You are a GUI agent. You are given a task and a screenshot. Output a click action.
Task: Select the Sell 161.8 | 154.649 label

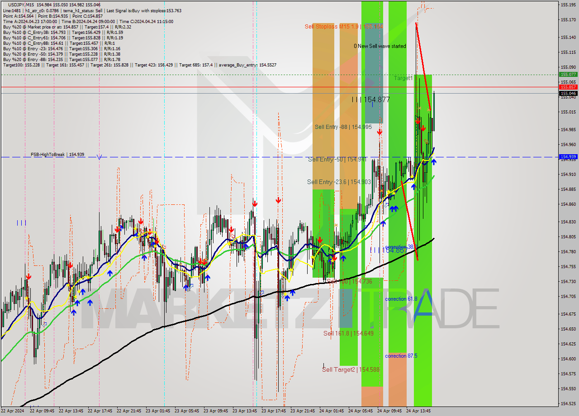click(x=348, y=333)
